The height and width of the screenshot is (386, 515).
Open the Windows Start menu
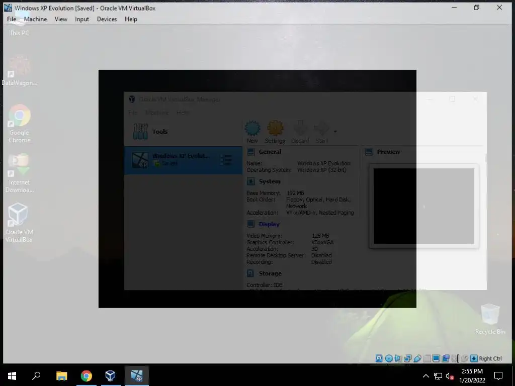click(12, 375)
